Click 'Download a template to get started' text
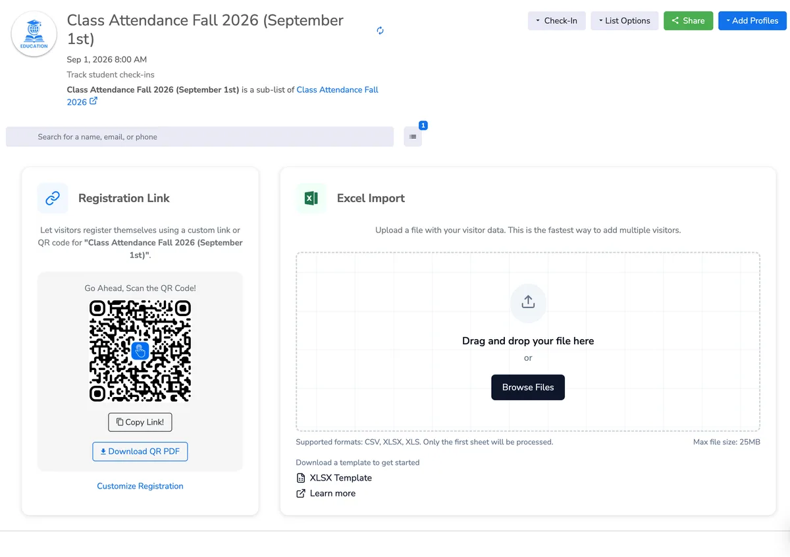The width and height of the screenshot is (790, 557). point(357,462)
